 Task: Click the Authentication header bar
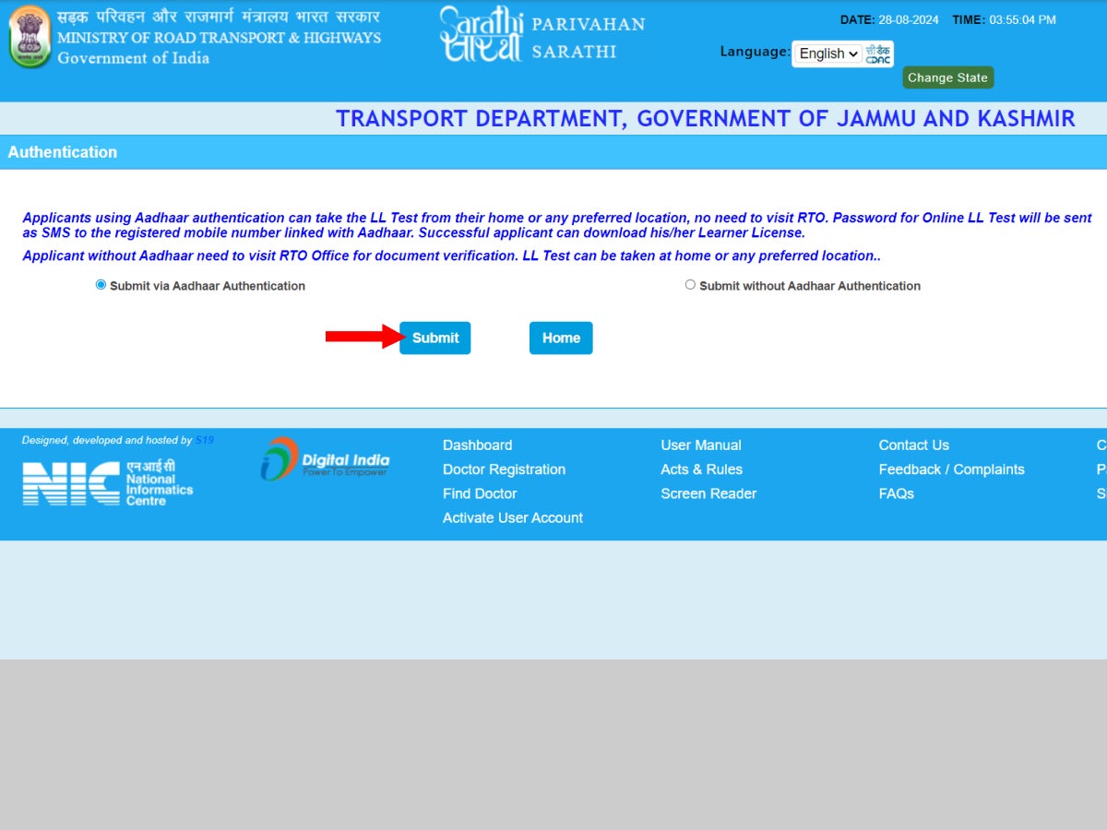coord(62,151)
